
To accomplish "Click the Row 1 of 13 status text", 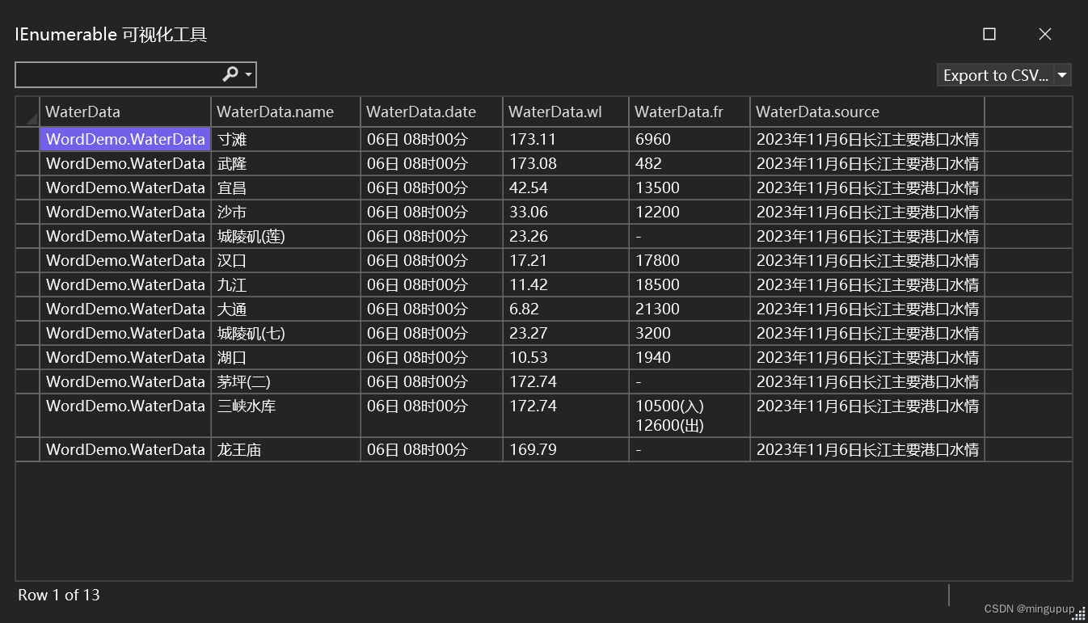I will pos(58,595).
